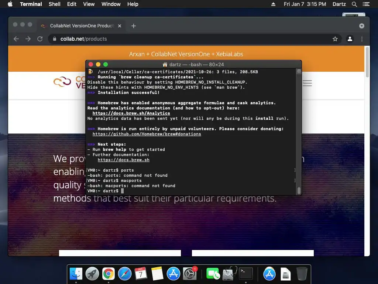
Task: Open the Homebrew donations GitHub link
Action: click(147, 134)
